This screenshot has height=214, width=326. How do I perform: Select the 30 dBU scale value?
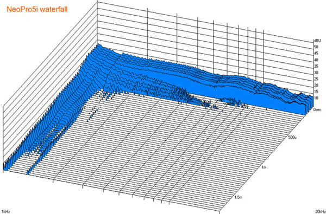click(x=316, y=73)
